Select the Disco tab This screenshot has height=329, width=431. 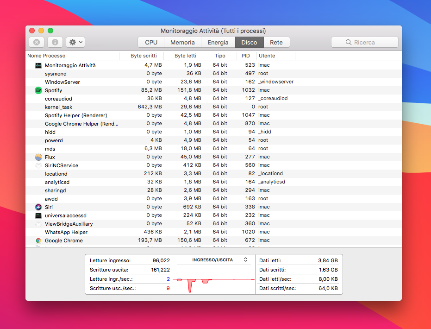tap(250, 42)
